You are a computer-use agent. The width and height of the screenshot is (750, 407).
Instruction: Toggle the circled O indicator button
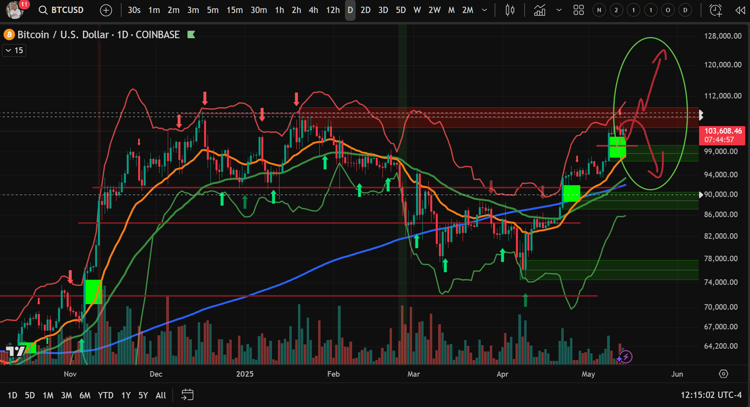click(667, 10)
